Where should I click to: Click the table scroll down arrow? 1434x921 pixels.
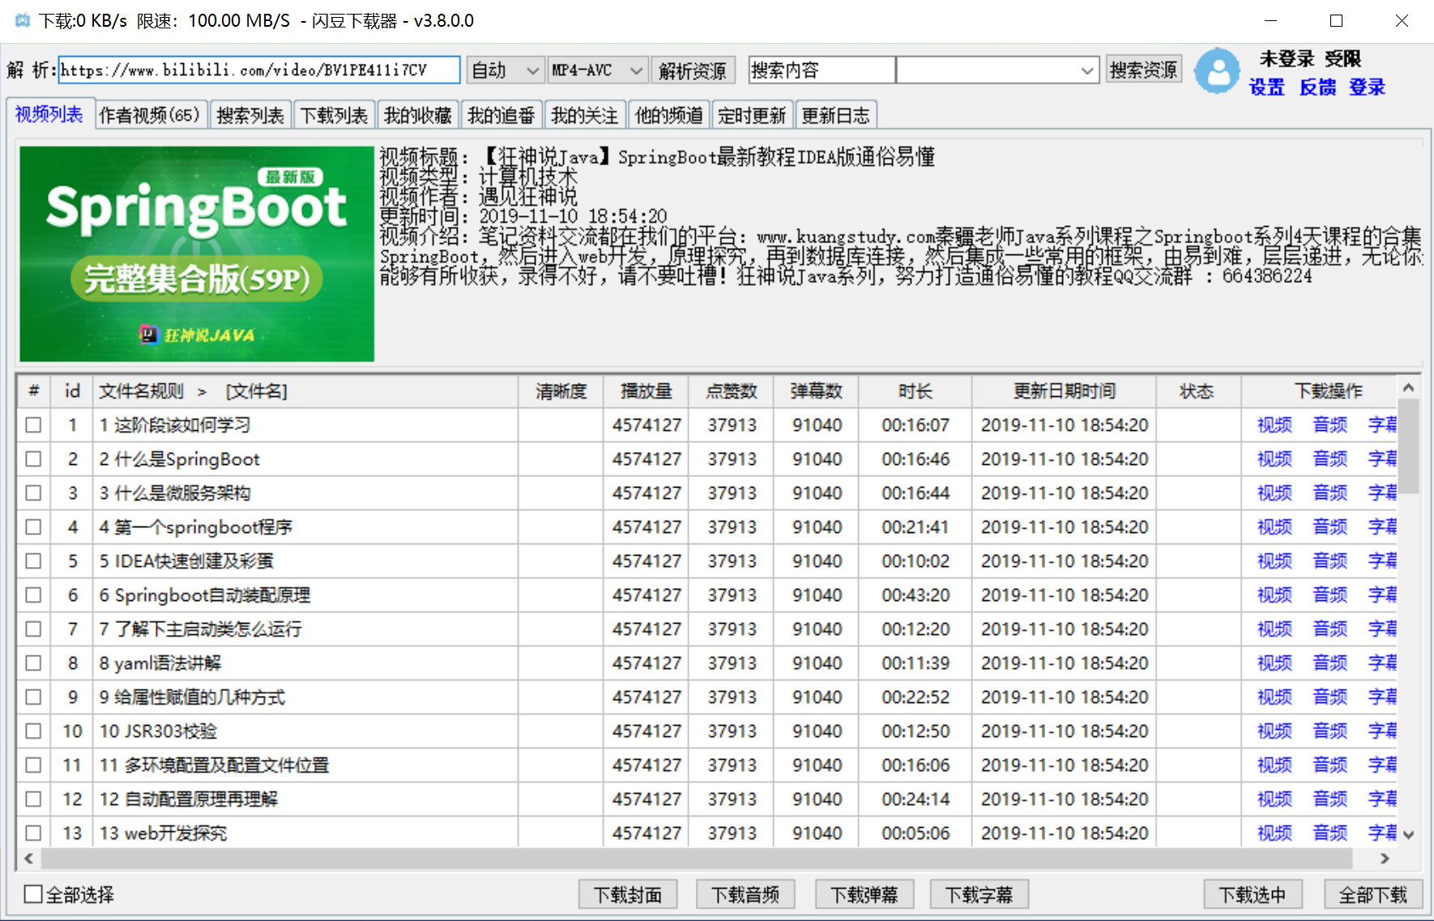pyautogui.click(x=1409, y=834)
